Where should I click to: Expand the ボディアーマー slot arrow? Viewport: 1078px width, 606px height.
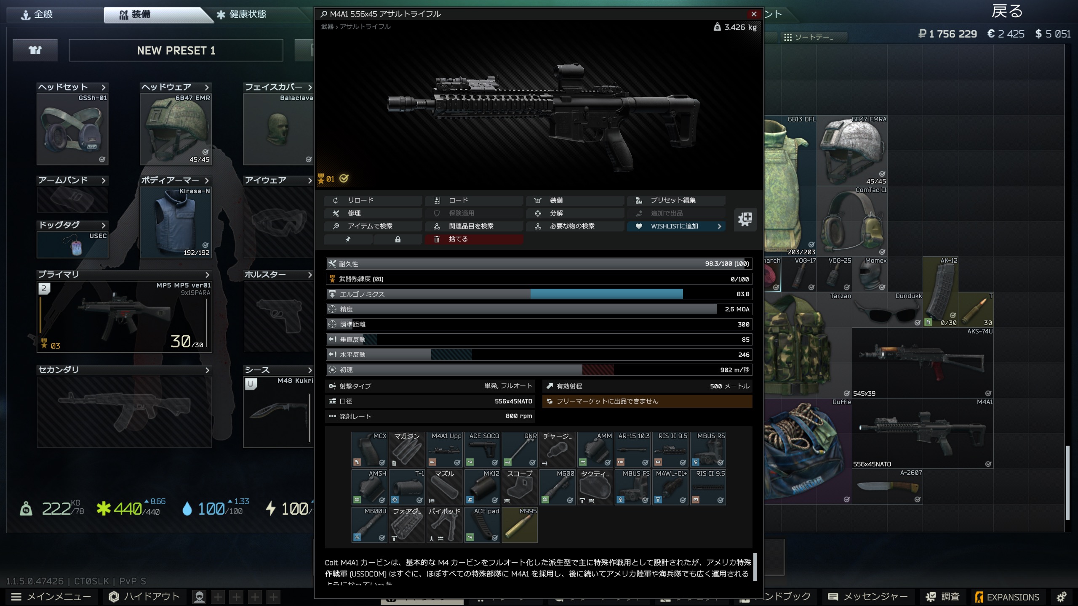pos(206,181)
